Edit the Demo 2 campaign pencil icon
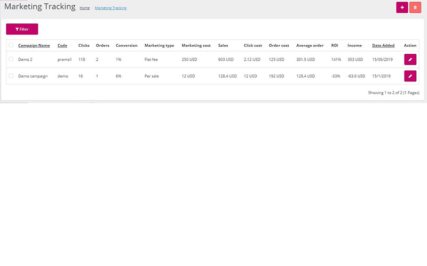 point(410,60)
